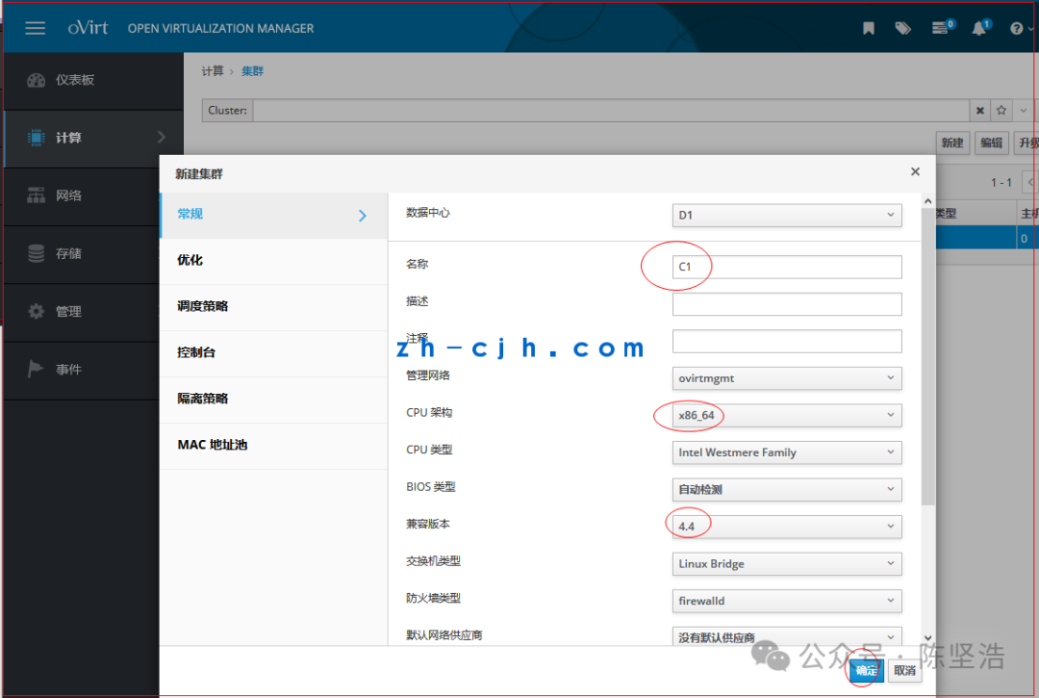Screen dimensions: 1039x698
Task: Switch to the 控制台 tab
Action: pyautogui.click(x=273, y=352)
